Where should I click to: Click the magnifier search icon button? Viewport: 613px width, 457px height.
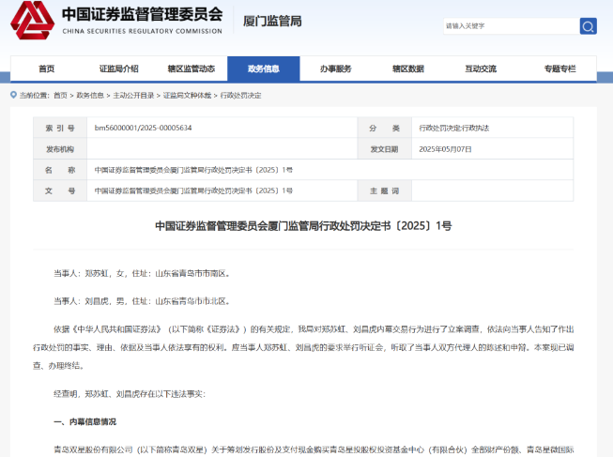pos(588,26)
